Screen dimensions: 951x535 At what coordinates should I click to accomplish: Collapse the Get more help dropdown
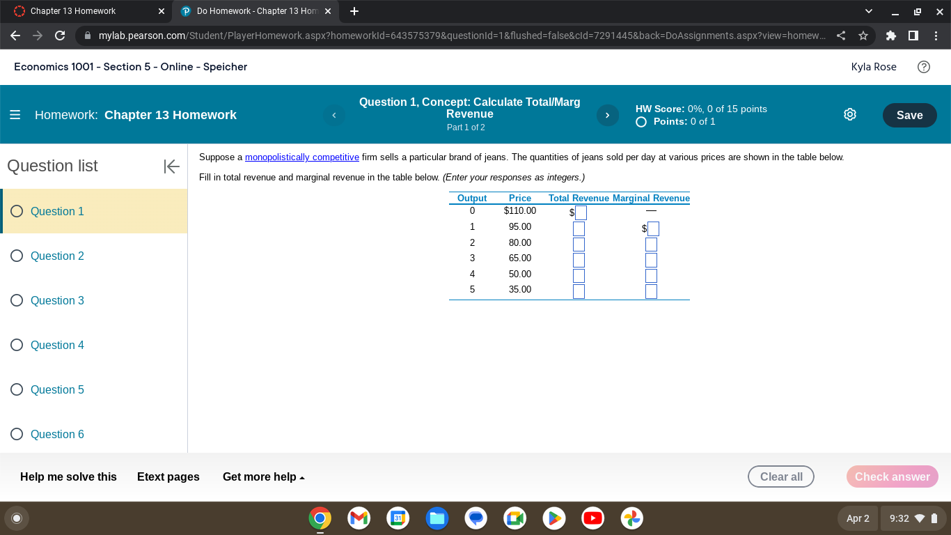click(x=262, y=476)
